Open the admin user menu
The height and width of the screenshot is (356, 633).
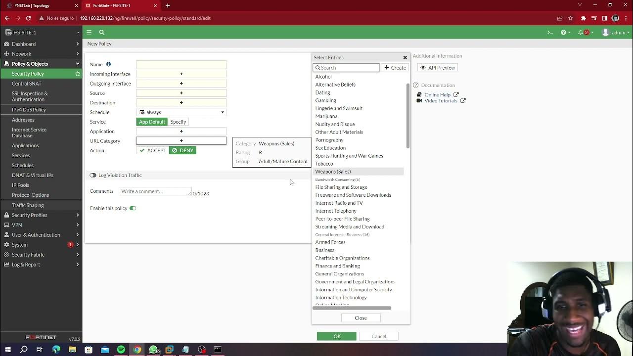pyautogui.click(x=616, y=32)
